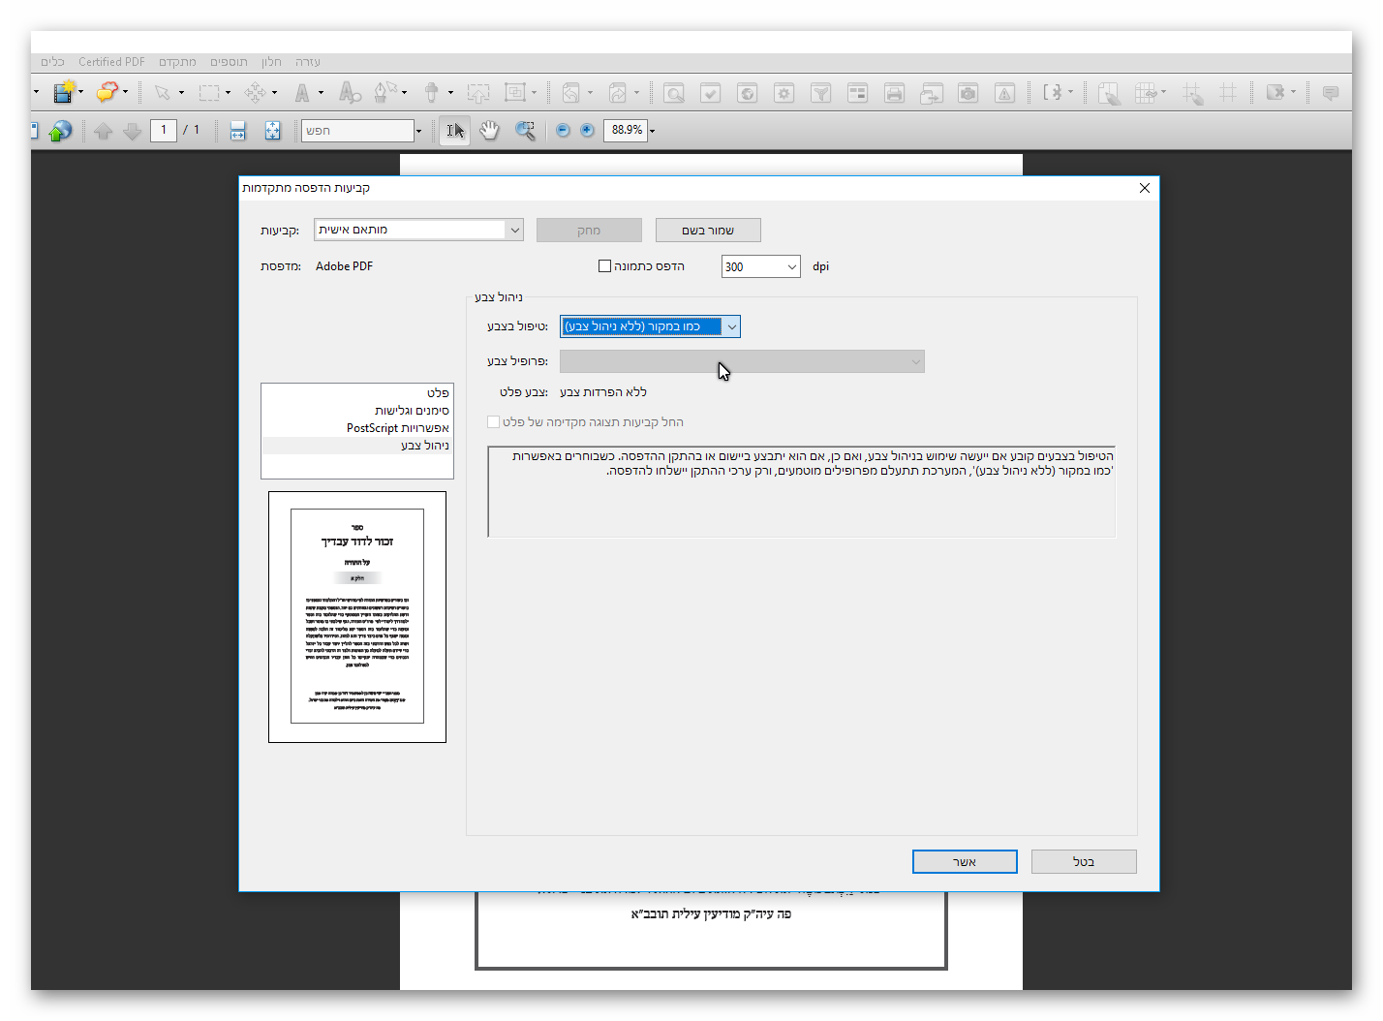Screen dimensions: 1383x1021
Task: Open the קביעות presets dropdown
Action: tap(418, 230)
